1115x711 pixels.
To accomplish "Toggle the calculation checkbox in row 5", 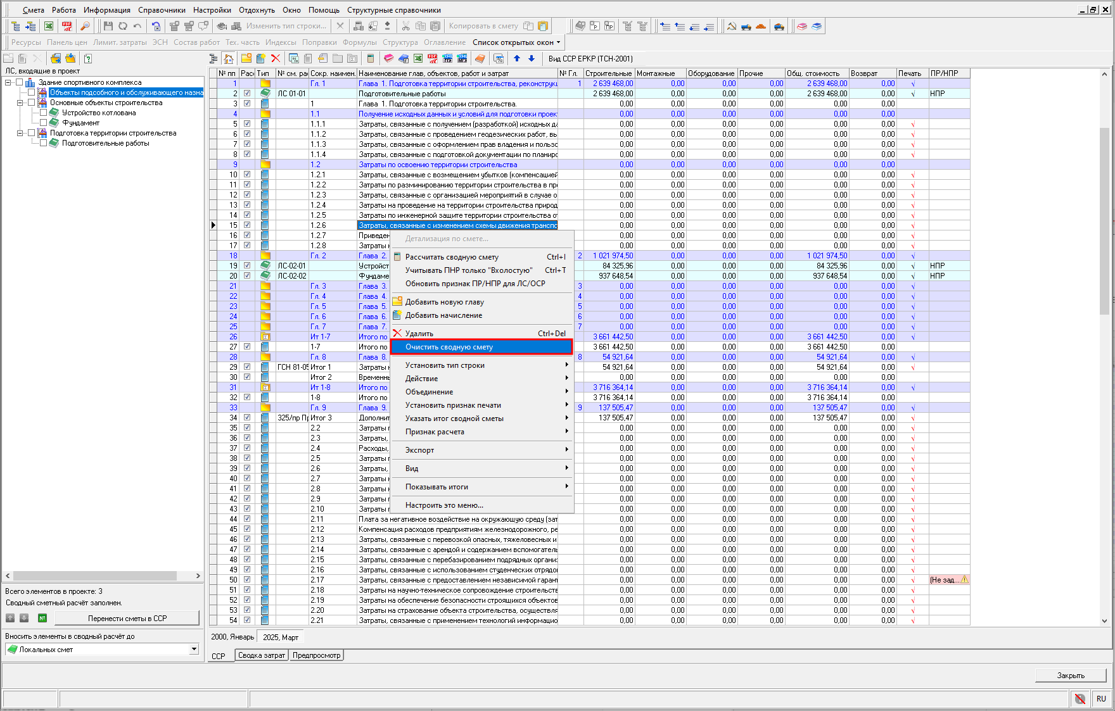I will coord(247,124).
